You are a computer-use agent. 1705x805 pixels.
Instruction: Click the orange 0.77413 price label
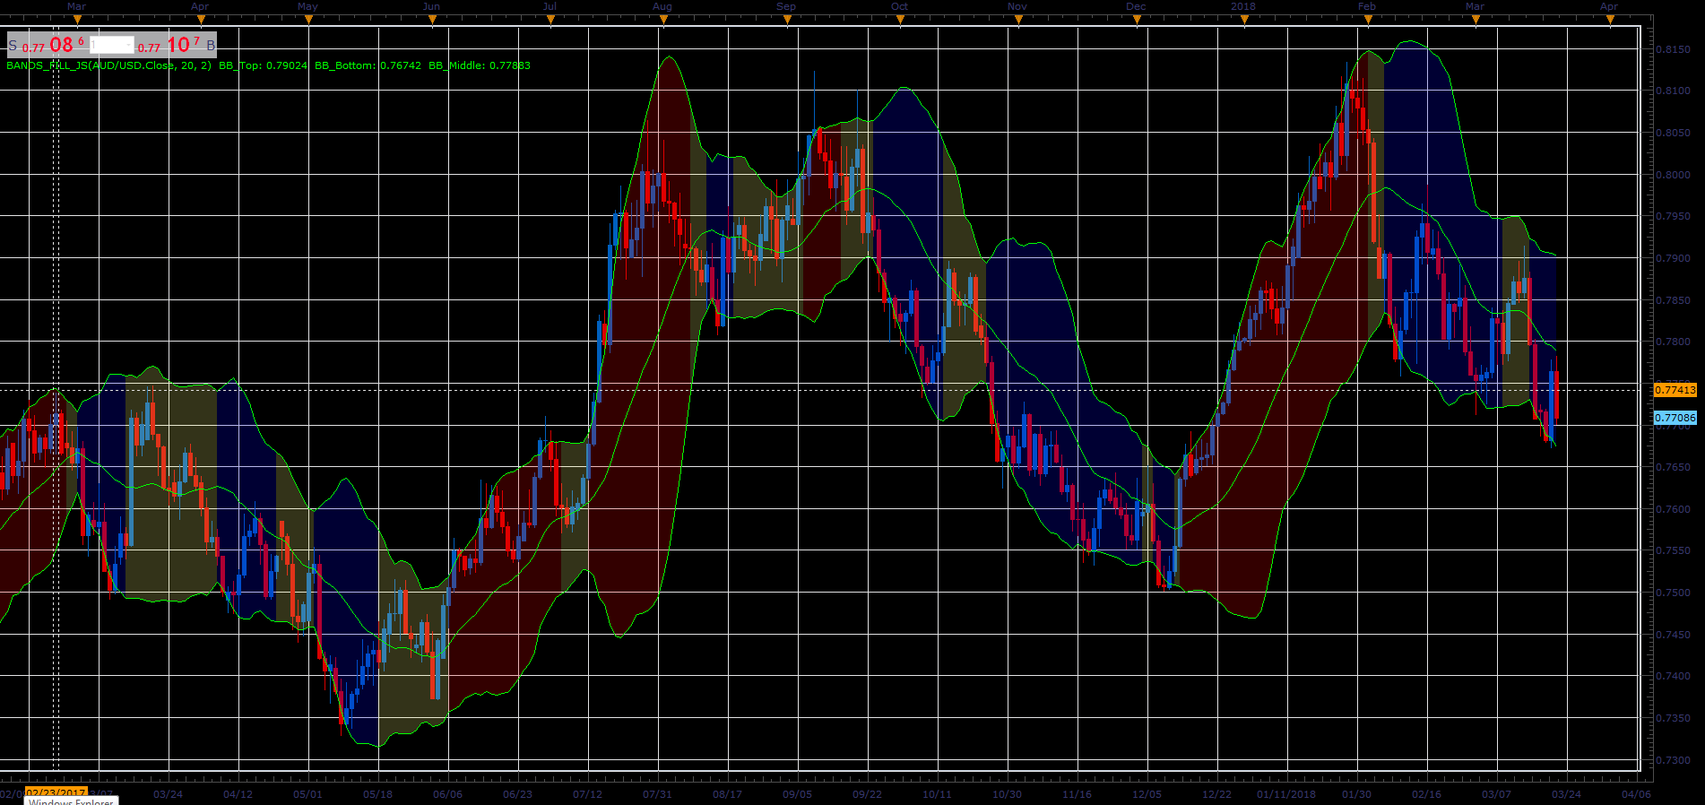[x=1675, y=390]
